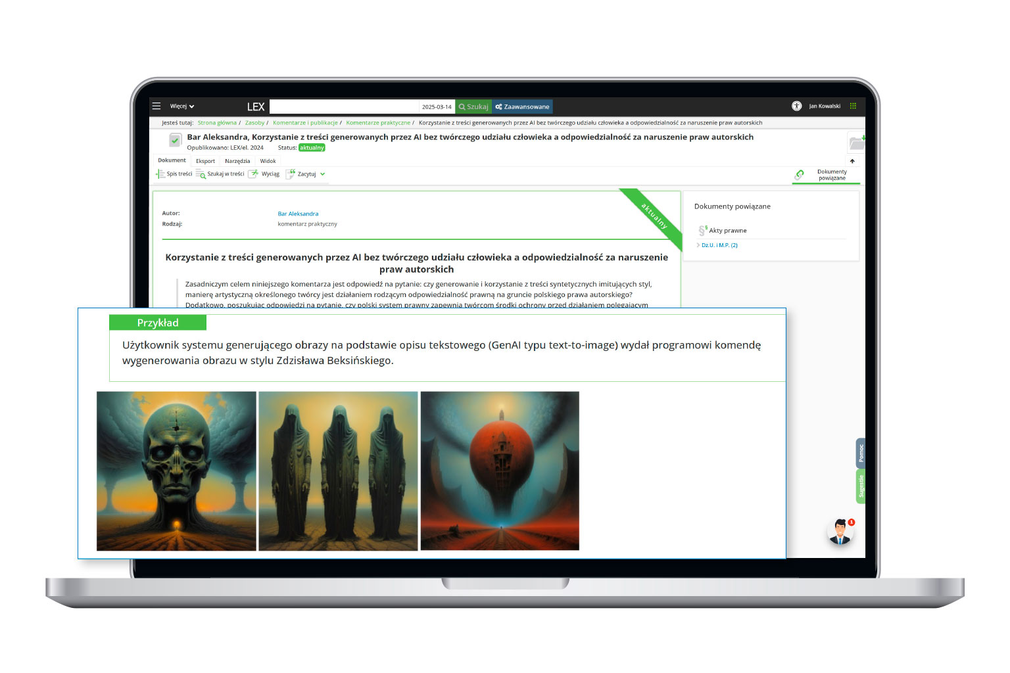Click the green Szukaj search button
This screenshot has height=673, width=1010.
[473, 106]
